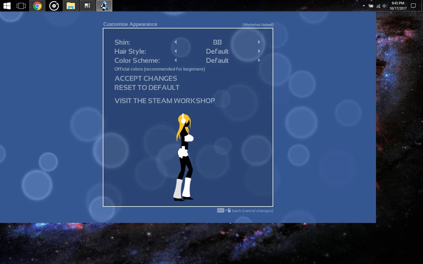Screen dimensions: 423x264
Task: Launch Google Chrome from taskbar
Action: (x=37, y=6)
